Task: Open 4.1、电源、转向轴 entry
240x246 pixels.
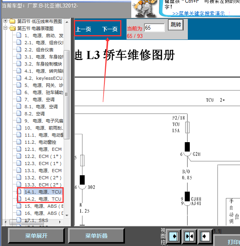Action: pos(44,71)
